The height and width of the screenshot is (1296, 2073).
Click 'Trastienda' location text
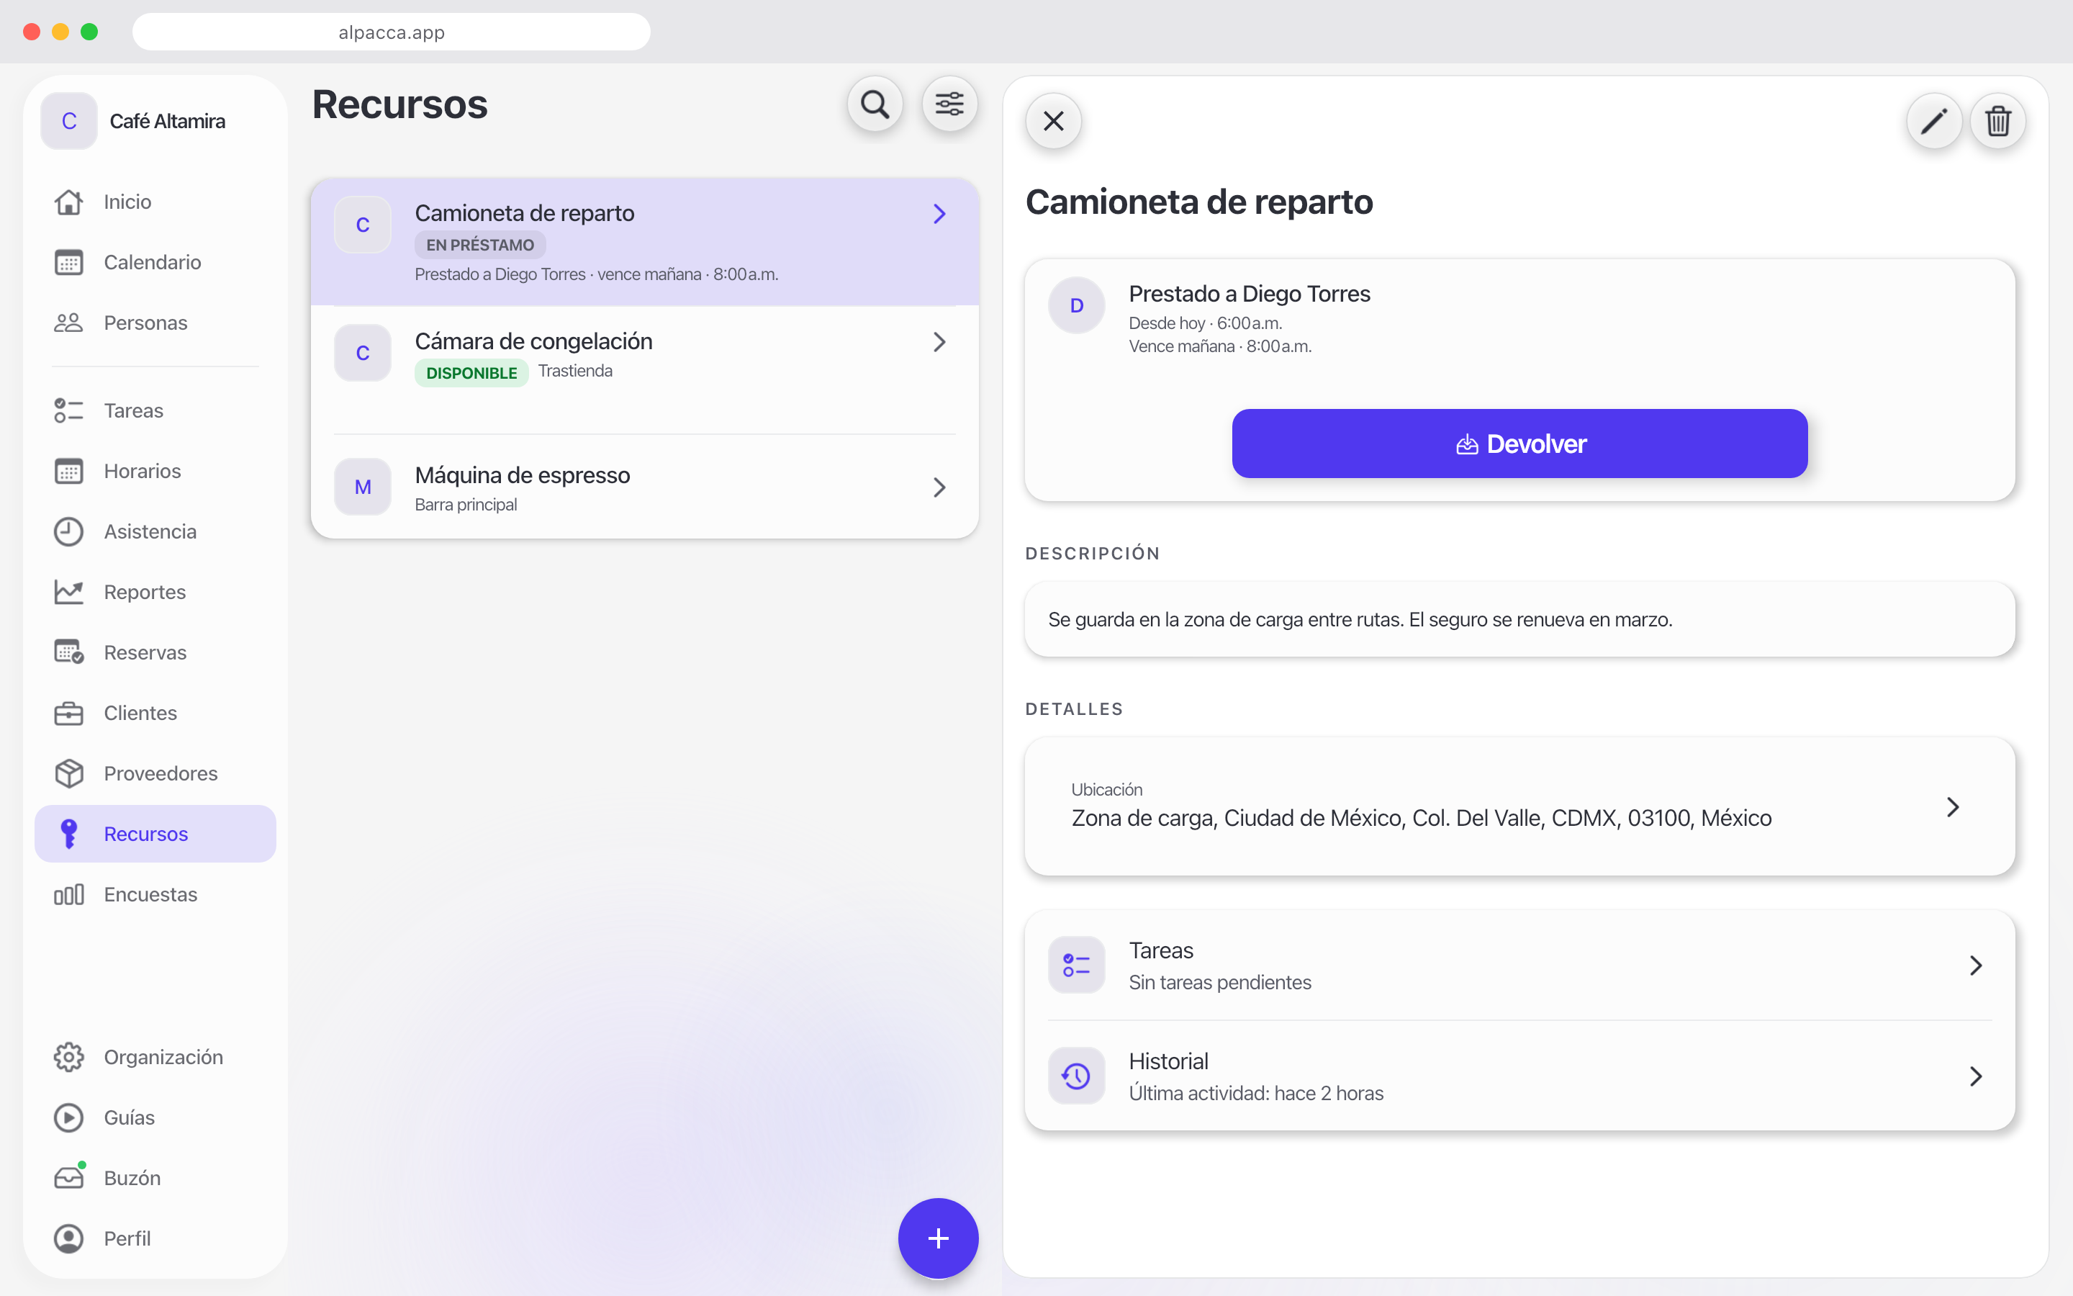(x=575, y=370)
